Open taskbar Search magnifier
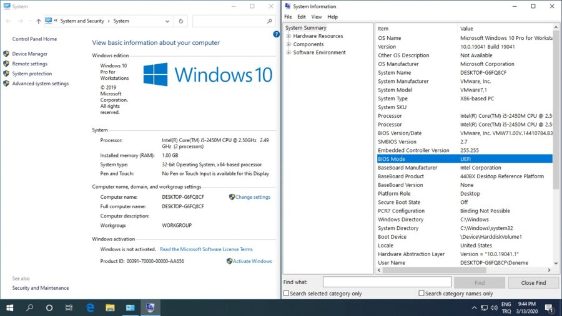The image size is (562, 316). 29,307
